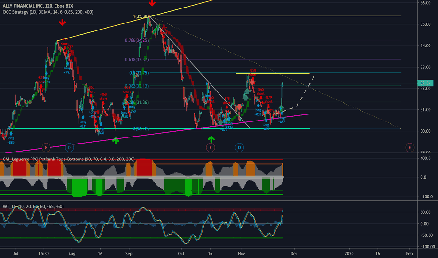The image size is (438, 258).
Task: Click the 33.00 price axis label
Action: click(425, 67)
